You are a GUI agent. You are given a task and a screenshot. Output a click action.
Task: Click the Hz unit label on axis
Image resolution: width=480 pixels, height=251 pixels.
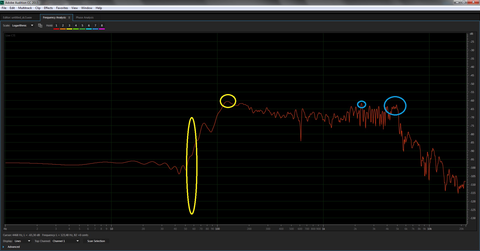click(5, 229)
